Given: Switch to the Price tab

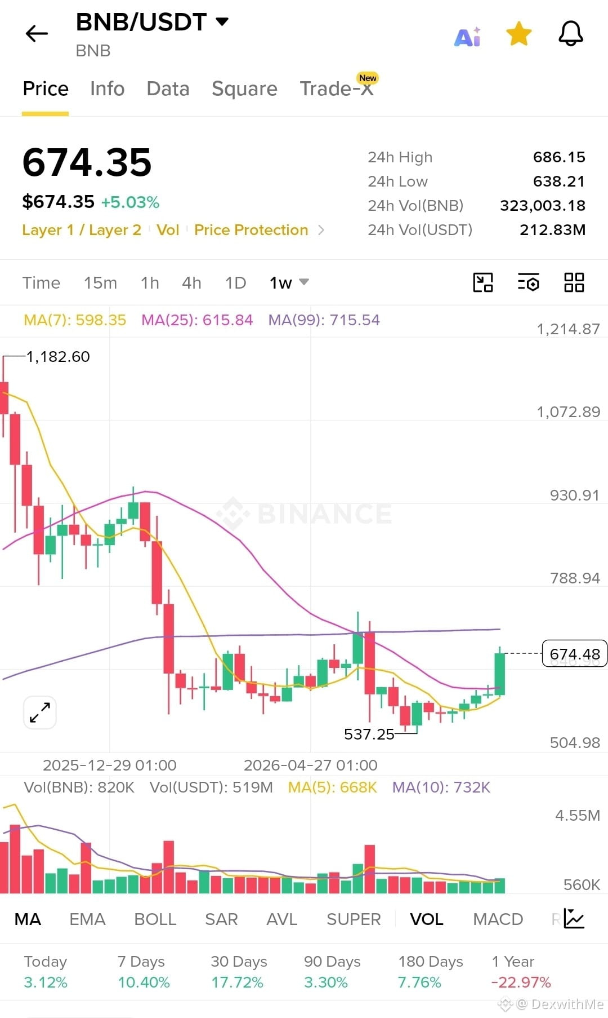Looking at the screenshot, I should click(x=46, y=89).
